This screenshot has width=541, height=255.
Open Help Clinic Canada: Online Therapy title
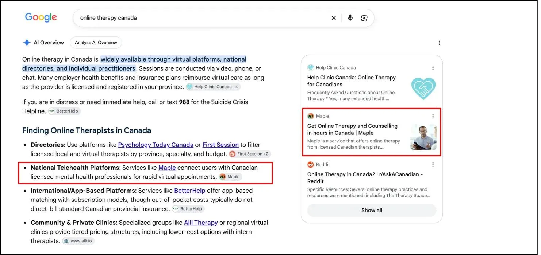[x=352, y=81]
